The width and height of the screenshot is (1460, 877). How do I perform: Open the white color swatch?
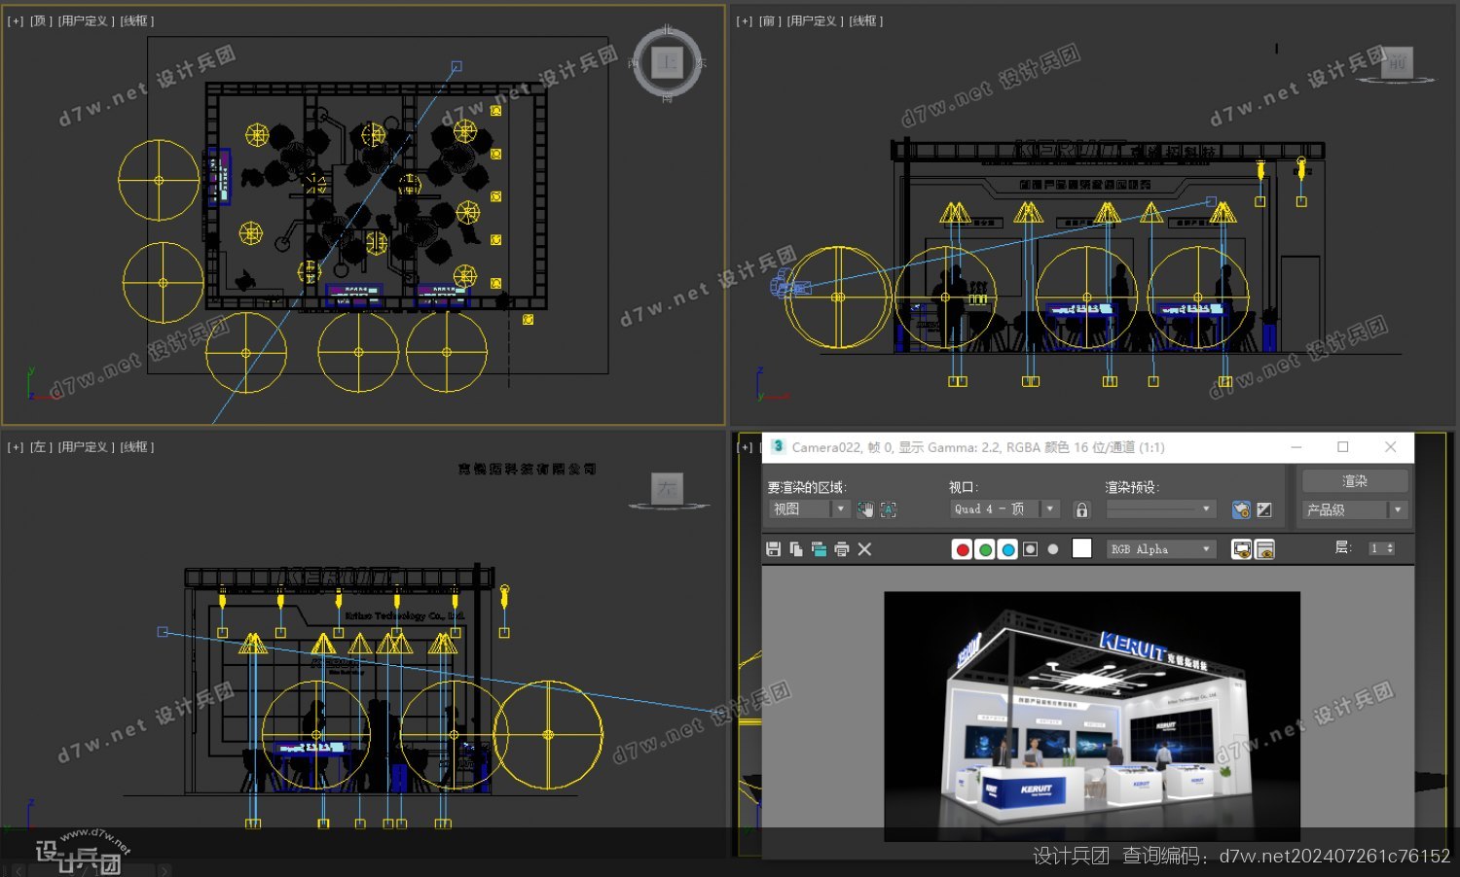click(1081, 548)
